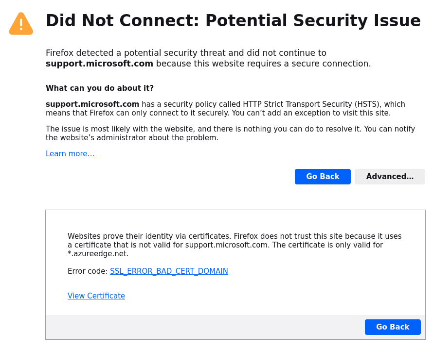Click the *.azureedge.net domain text

(98, 254)
